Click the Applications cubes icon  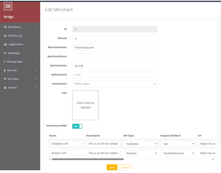(x=5, y=44)
